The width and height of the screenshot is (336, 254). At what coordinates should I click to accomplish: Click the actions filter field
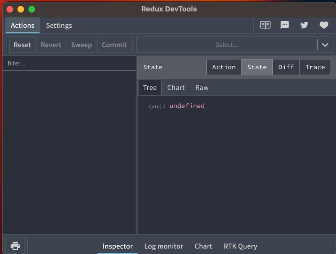(x=69, y=63)
